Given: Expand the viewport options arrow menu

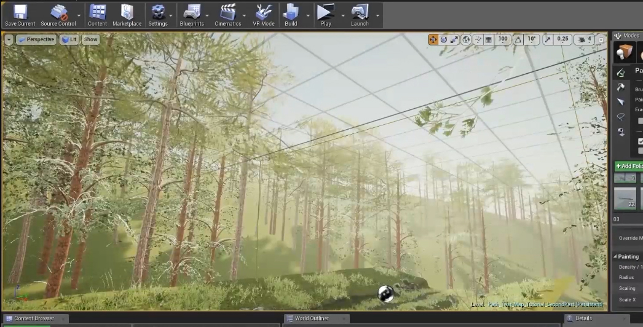Looking at the screenshot, I should [9, 39].
